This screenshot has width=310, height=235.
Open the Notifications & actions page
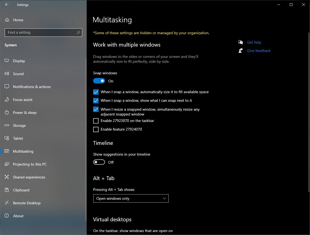click(x=32, y=87)
